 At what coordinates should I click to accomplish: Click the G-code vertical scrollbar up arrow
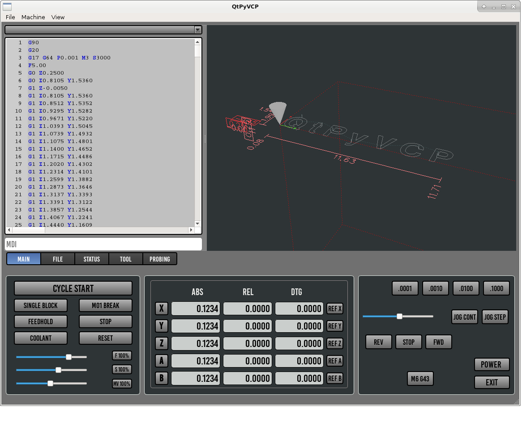click(198, 42)
